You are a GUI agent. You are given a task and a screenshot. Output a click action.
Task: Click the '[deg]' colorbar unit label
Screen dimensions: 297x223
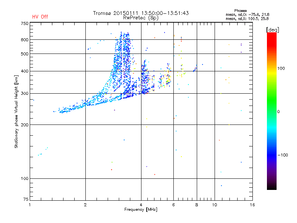pos(272,30)
